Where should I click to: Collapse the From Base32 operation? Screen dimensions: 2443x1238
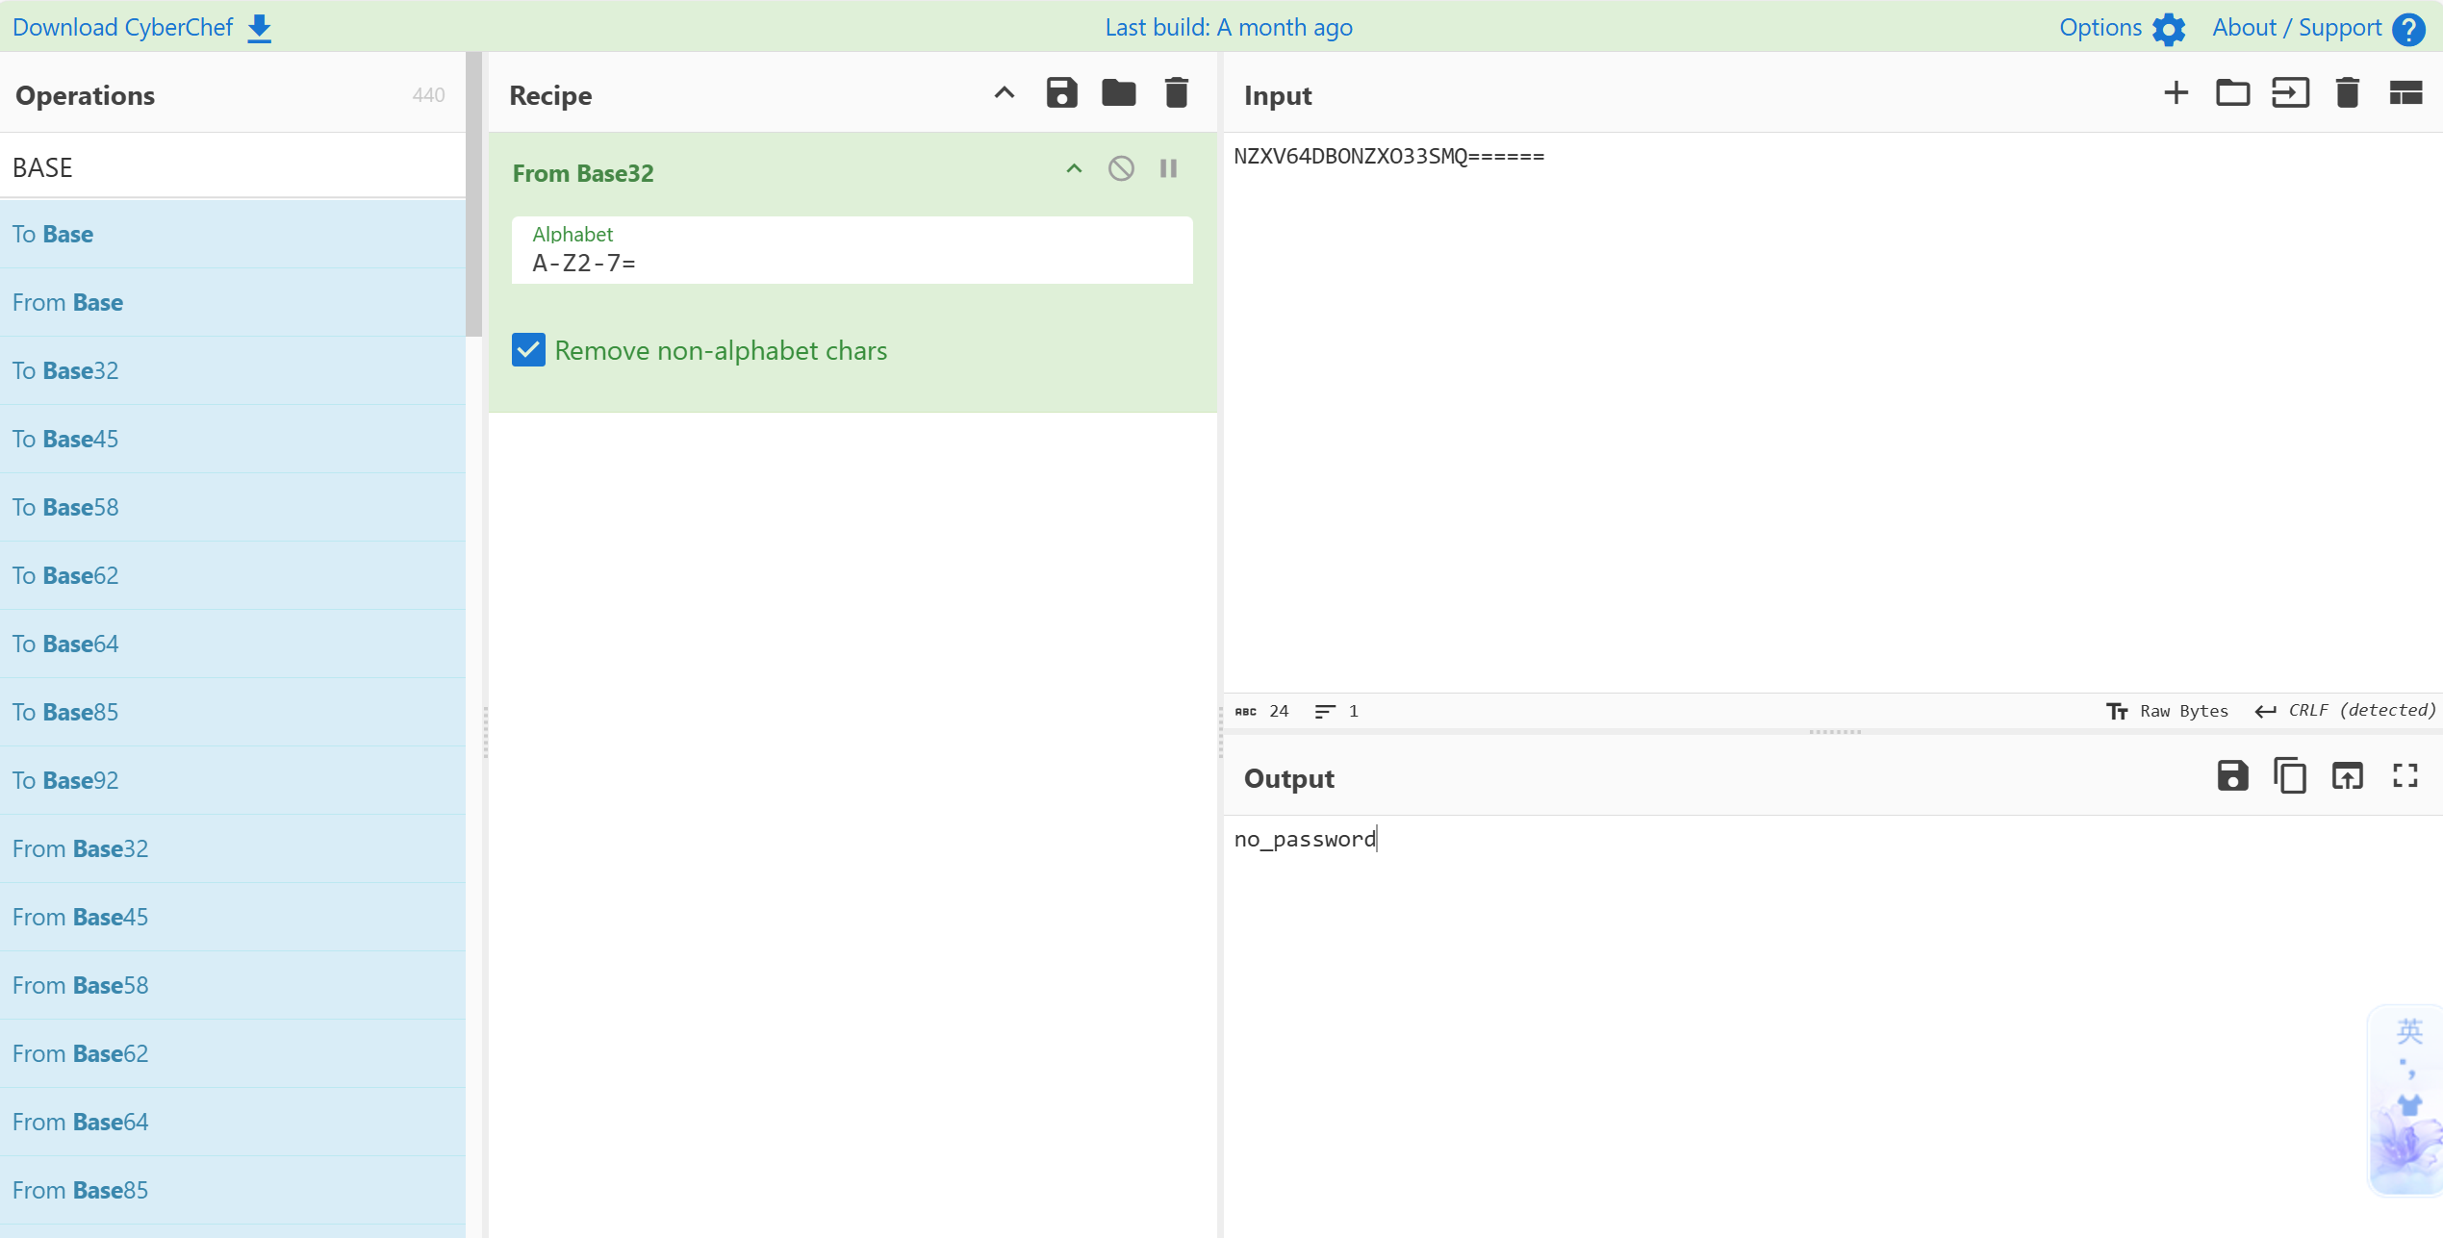(x=1074, y=169)
